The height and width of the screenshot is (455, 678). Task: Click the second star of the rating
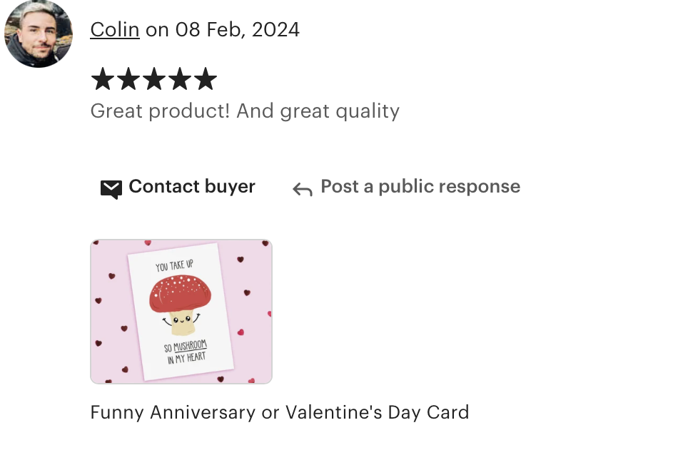point(128,78)
